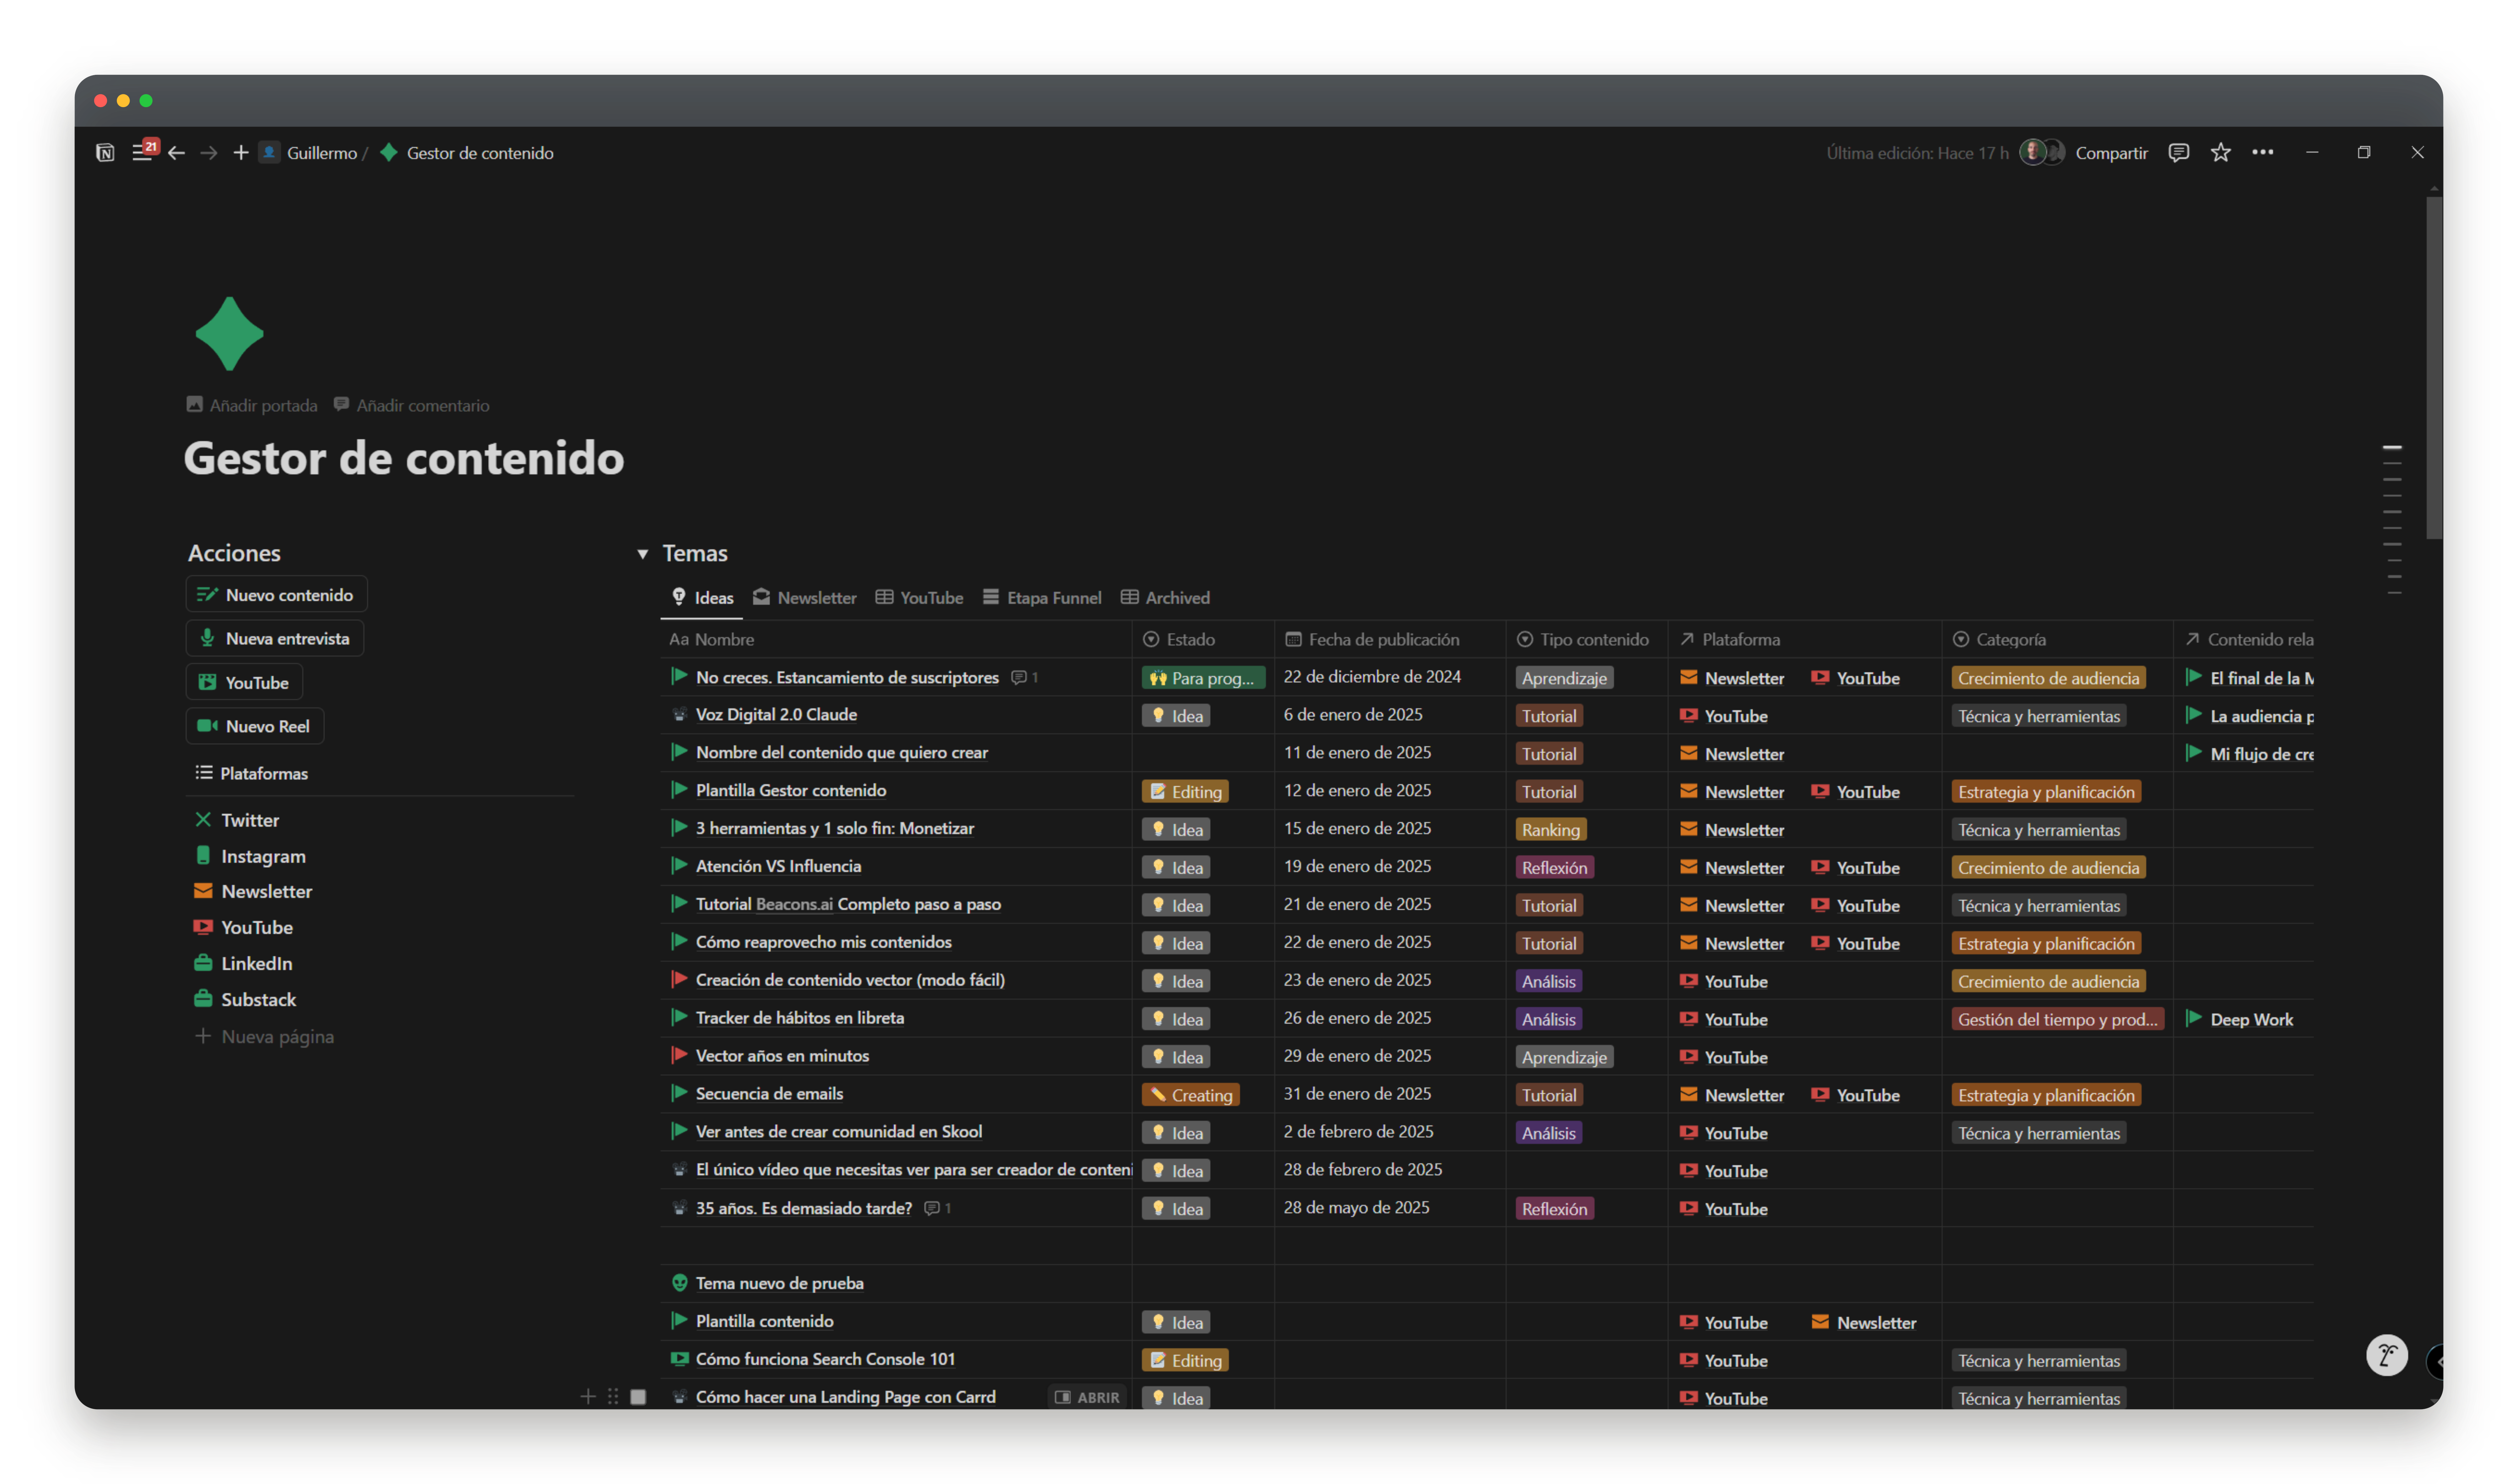The image size is (2518, 1484).
Task: Click the YouTube action button under Acciones
Action: tap(244, 682)
